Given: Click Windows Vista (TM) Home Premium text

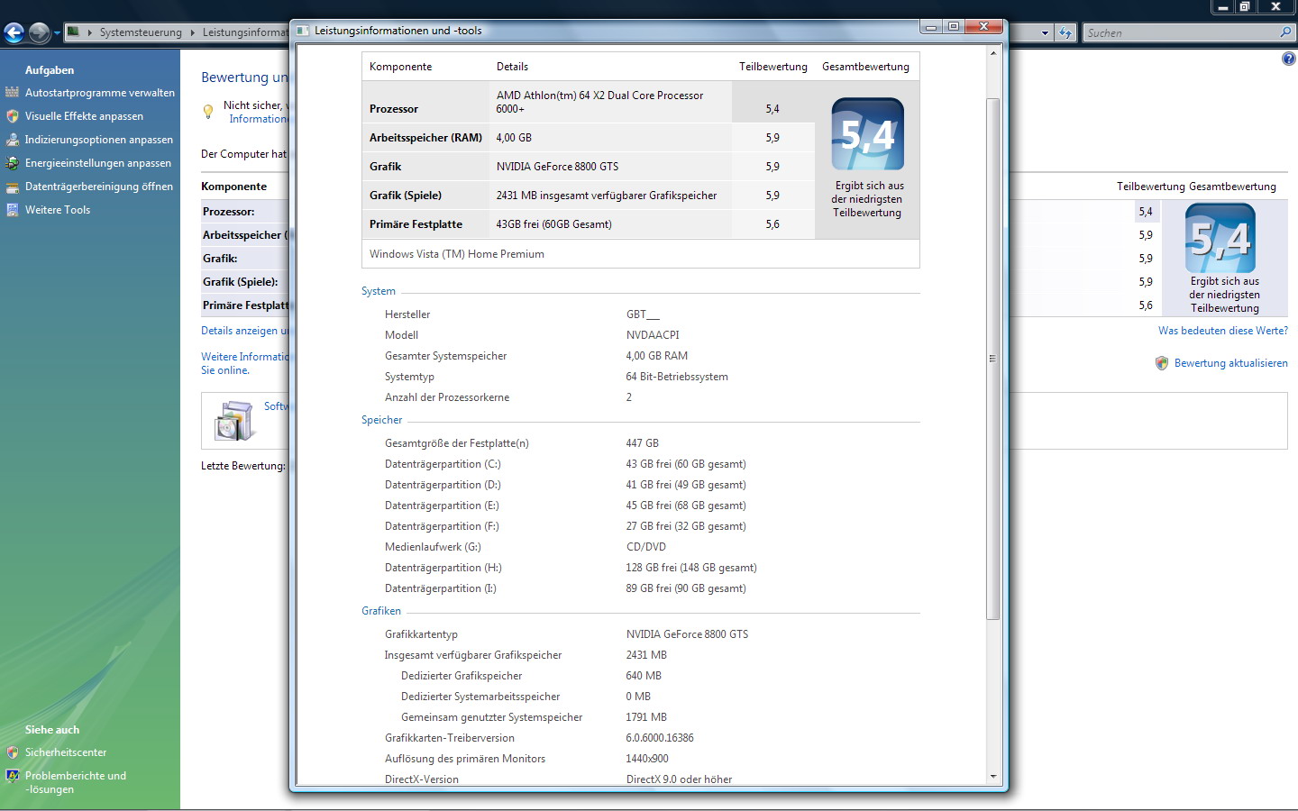Looking at the screenshot, I should [457, 254].
